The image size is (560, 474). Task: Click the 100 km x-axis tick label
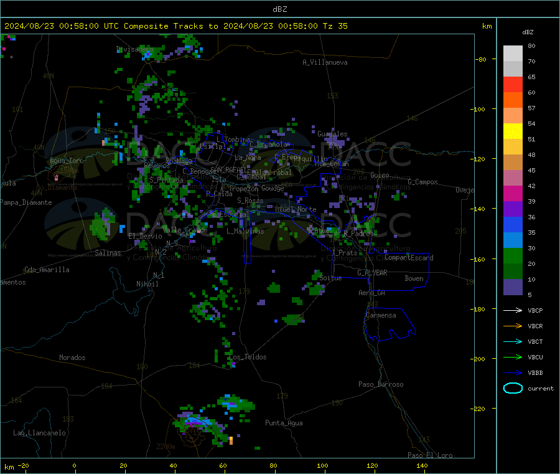tap(322, 465)
